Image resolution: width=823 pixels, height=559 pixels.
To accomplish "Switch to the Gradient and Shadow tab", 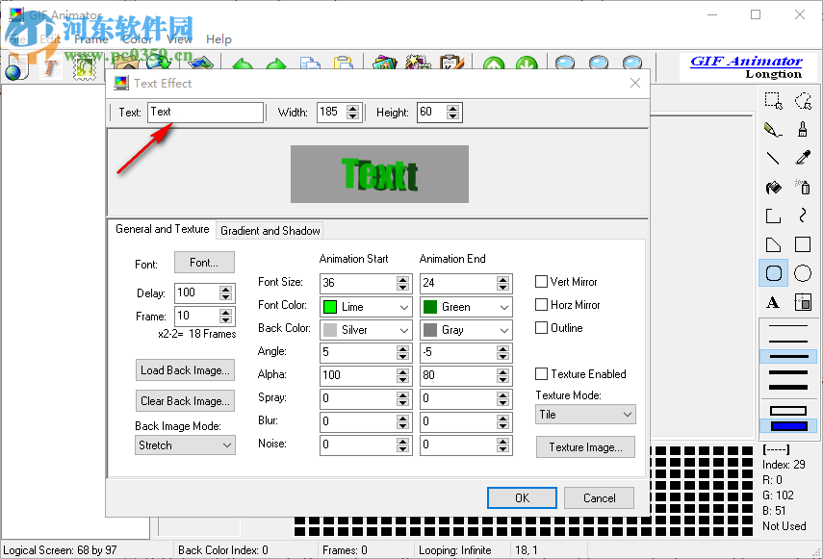I will click(x=270, y=230).
